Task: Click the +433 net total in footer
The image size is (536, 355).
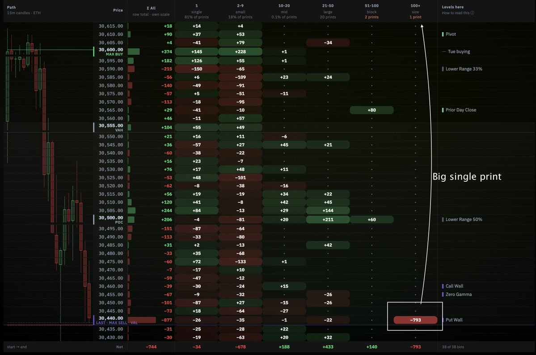Action: pyautogui.click(x=328, y=347)
